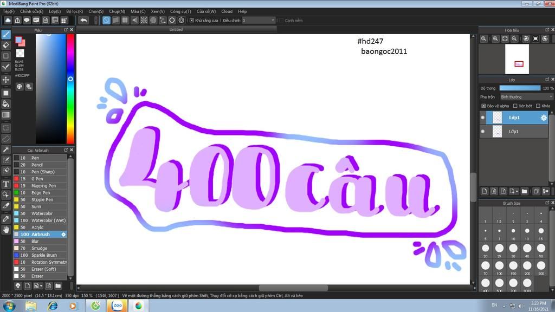Screen dimensions: 555x312
Task: Open the Điều chỉnh correction dropdown
Action: 259,21
